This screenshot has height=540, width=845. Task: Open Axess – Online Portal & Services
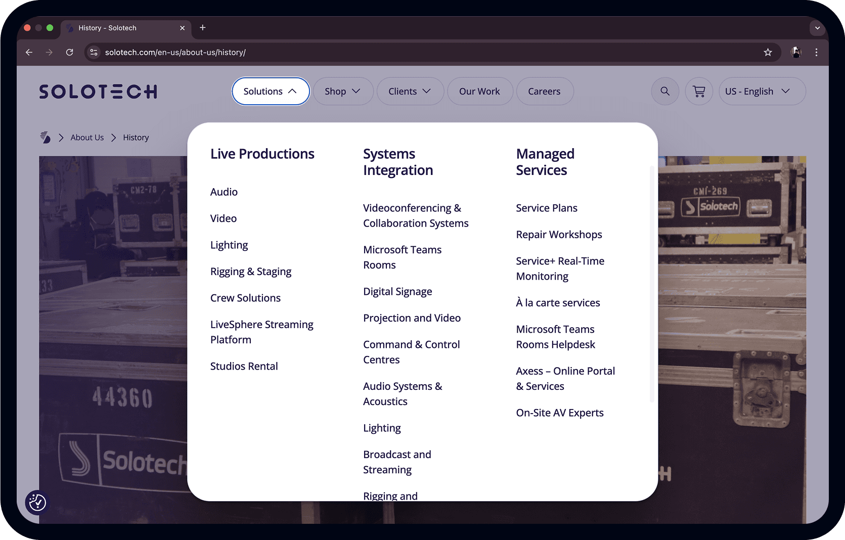[x=565, y=379]
